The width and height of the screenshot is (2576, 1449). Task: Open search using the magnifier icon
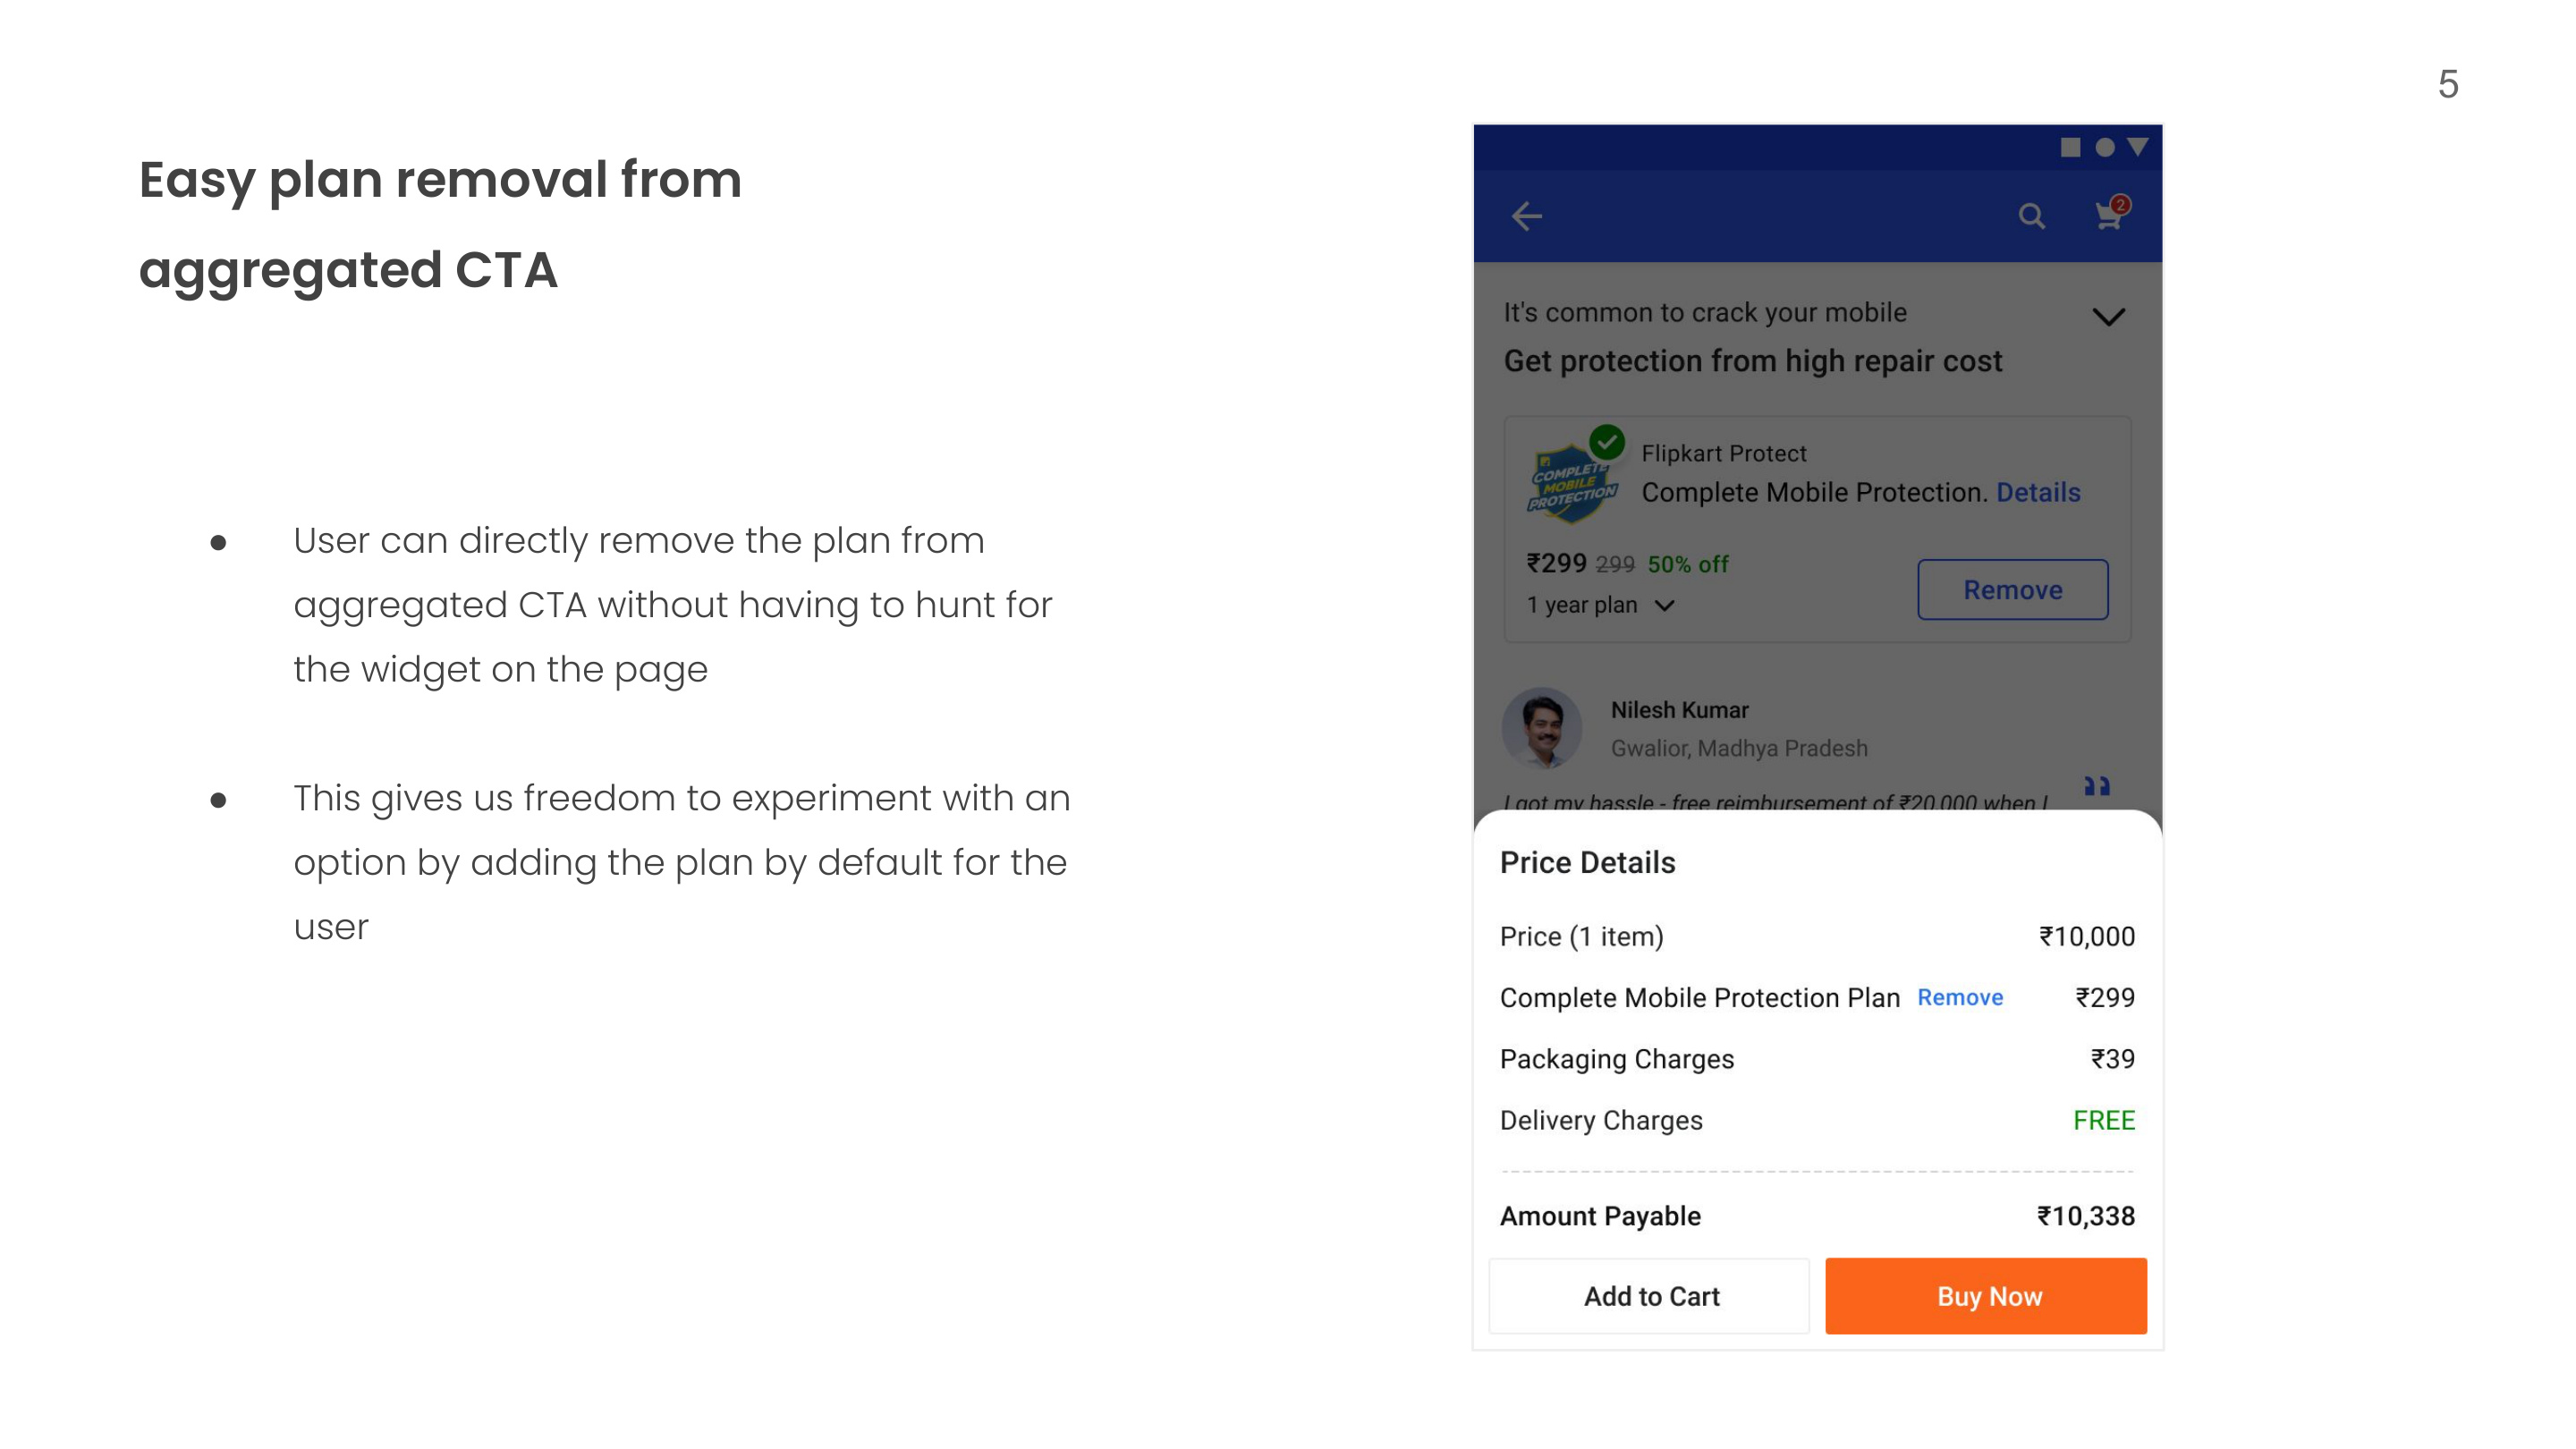click(x=2031, y=216)
